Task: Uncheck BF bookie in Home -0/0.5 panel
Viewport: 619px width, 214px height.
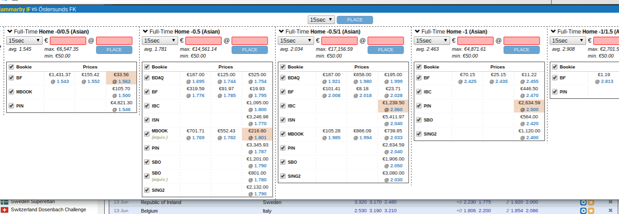Action: point(11,78)
